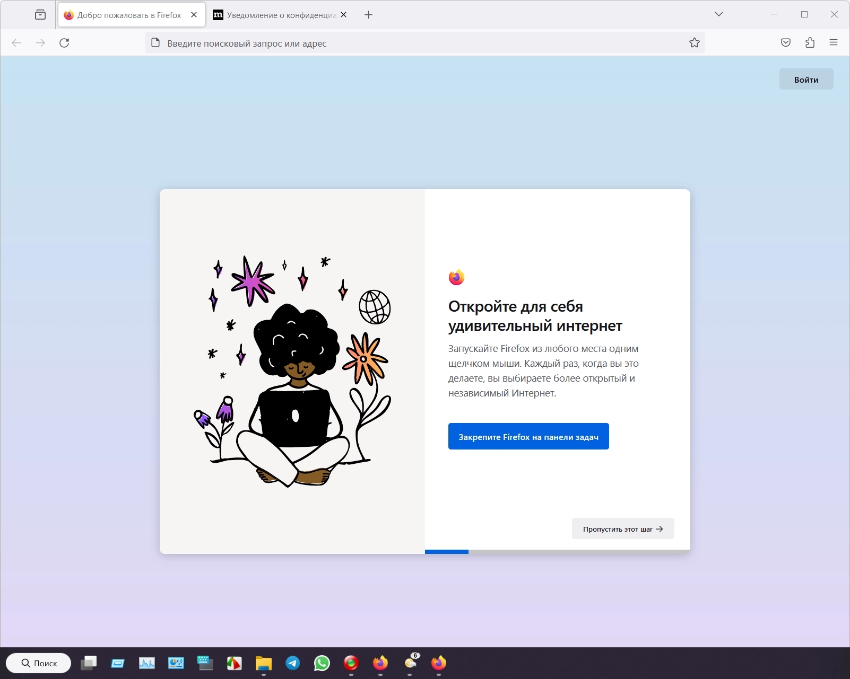Open Firefox View from the tab bar
Viewport: 850px width, 679px height.
pyautogui.click(x=40, y=15)
